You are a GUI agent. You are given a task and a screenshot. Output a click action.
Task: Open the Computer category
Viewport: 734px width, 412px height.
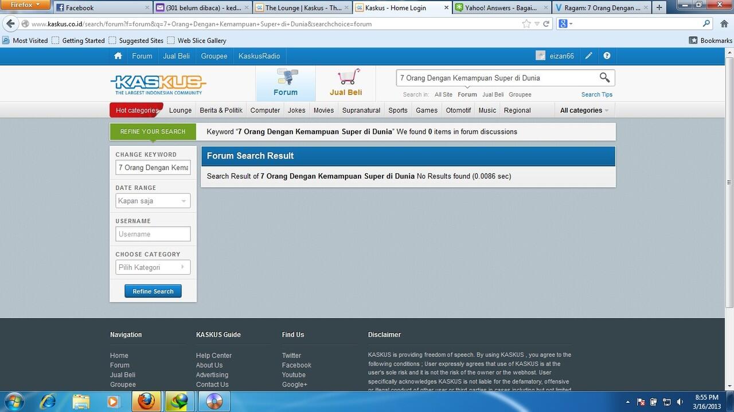[265, 110]
